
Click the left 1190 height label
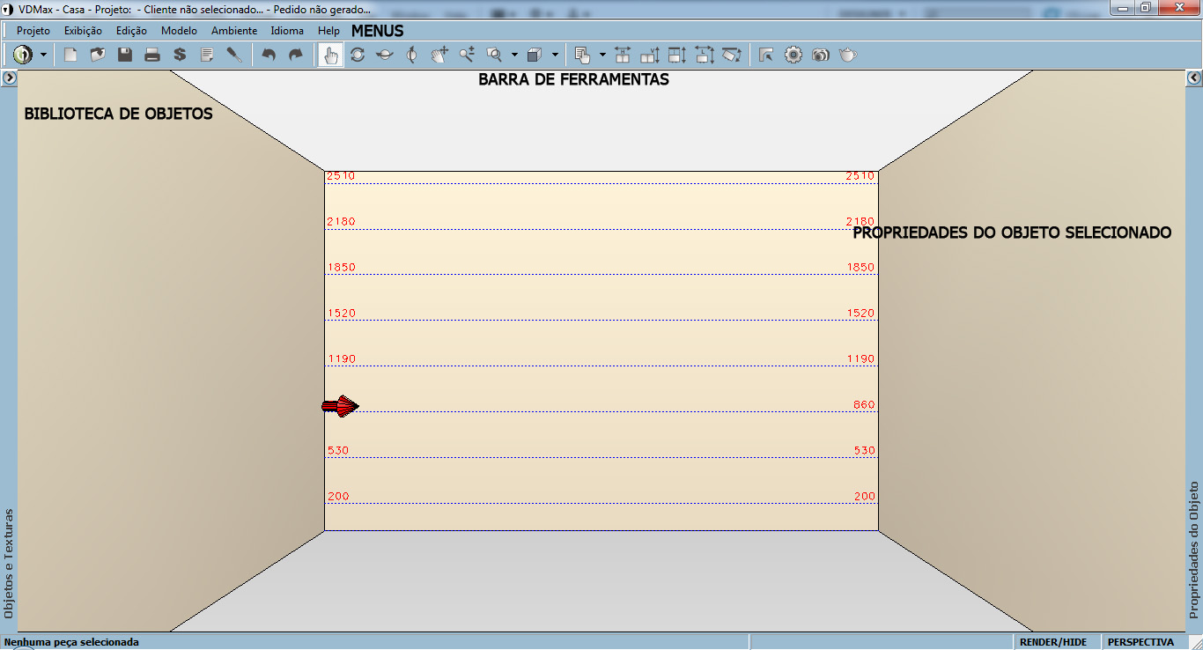click(341, 359)
